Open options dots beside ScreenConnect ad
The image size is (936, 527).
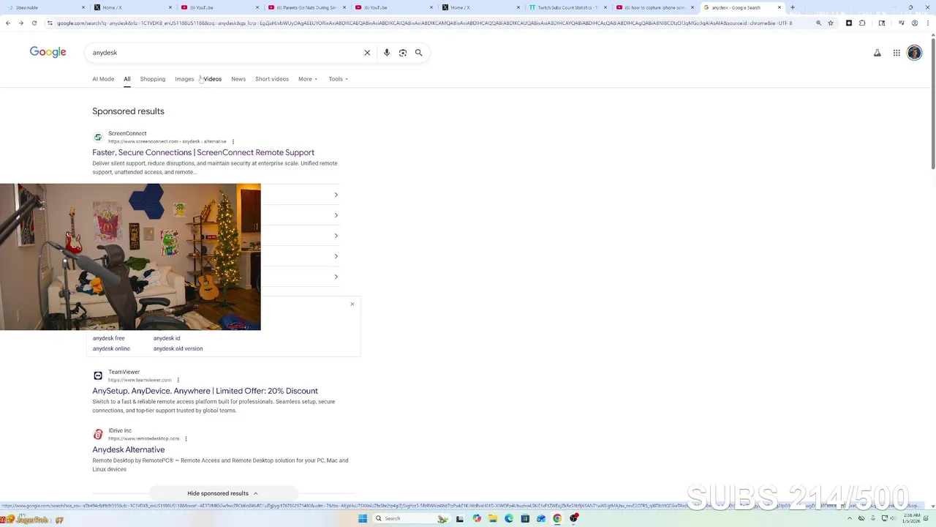tap(233, 141)
